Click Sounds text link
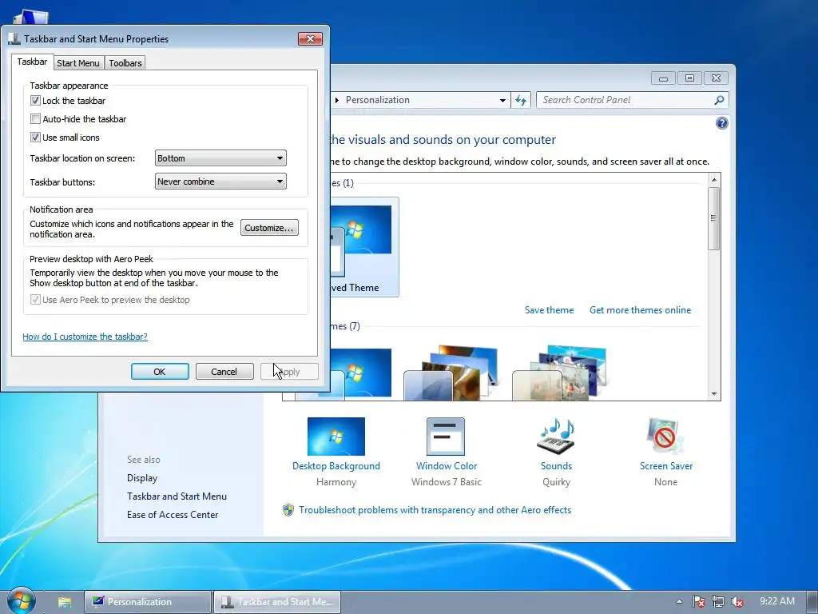818x614 pixels. coord(556,466)
